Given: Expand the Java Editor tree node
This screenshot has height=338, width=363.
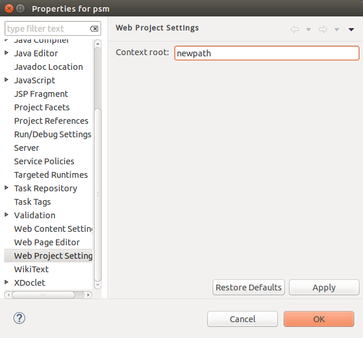Looking at the screenshot, I should [7, 53].
